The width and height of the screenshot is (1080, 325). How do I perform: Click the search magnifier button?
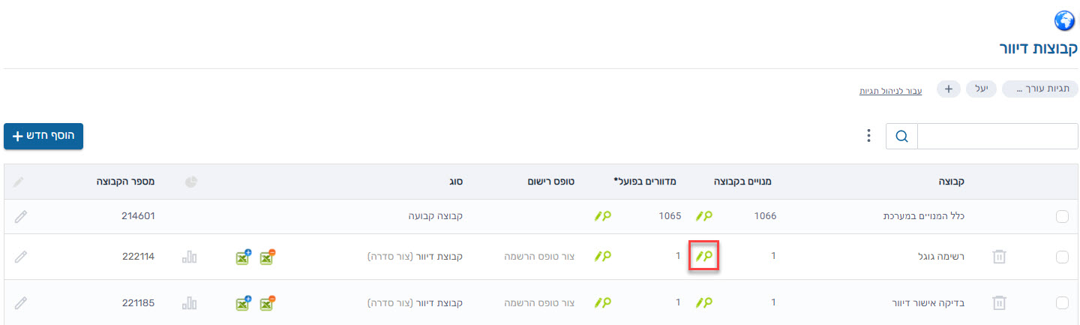point(901,136)
